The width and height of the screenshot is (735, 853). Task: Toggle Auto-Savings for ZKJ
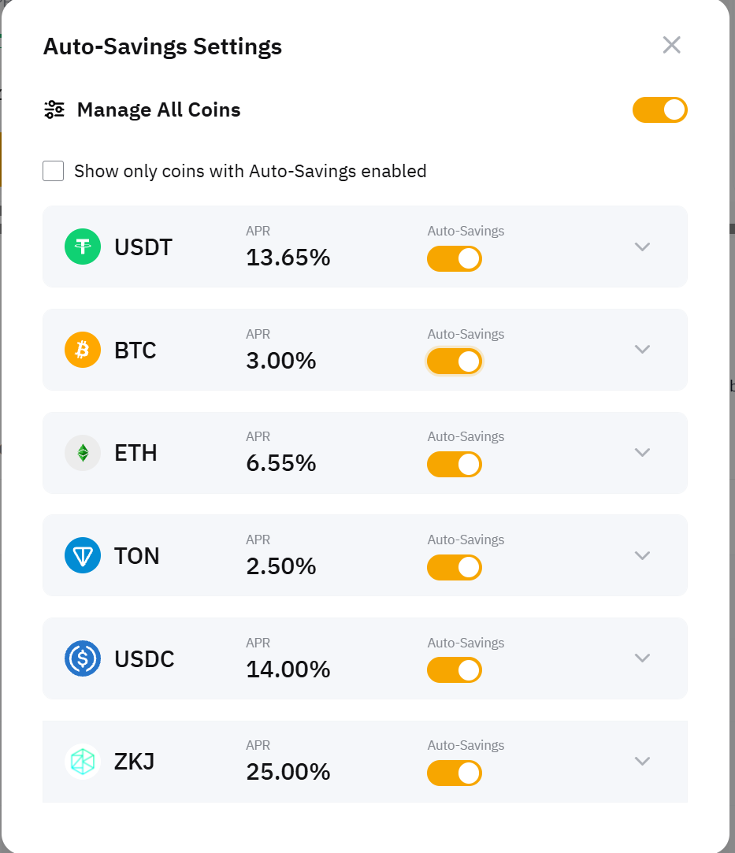(455, 773)
